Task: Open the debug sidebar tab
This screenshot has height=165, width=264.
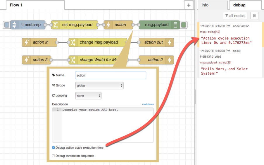Action: click(245, 5)
